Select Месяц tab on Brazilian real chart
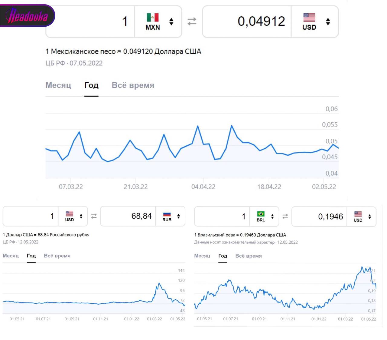387x340 pixels. pos(202,256)
